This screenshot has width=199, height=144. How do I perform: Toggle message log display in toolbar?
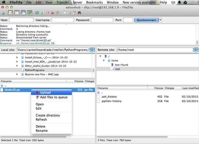pos(10,13)
